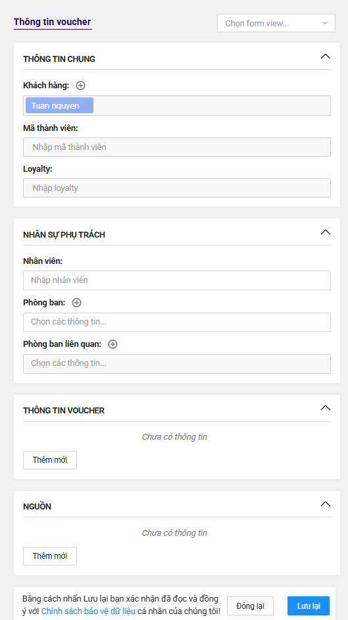Click the Đóng lại button
This screenshot has width=348, height=620.
point(250,606)
